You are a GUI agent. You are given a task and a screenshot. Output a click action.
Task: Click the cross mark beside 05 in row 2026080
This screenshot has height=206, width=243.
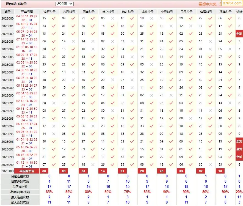point(113,18)
